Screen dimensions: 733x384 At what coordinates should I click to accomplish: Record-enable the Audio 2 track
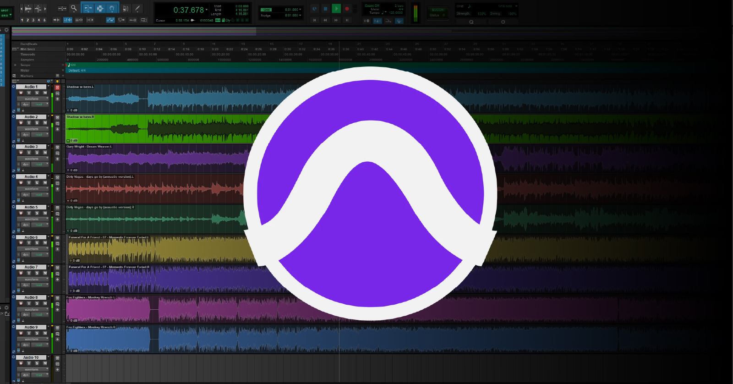21,123
